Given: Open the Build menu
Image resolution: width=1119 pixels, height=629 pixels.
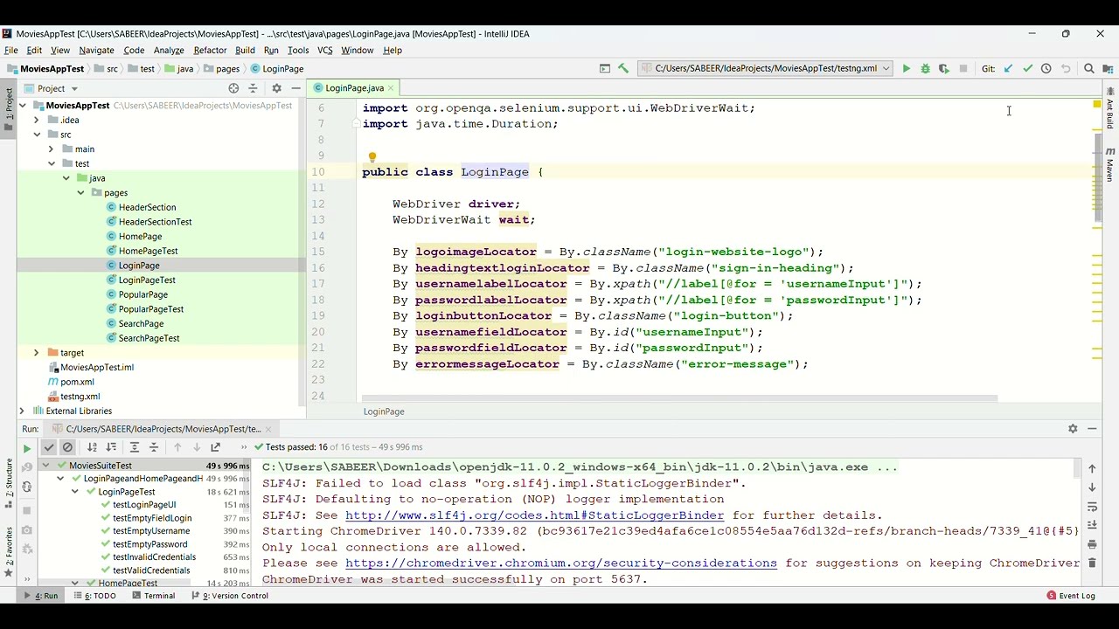Looking at the screenshot, I should [x=245, y=51].
